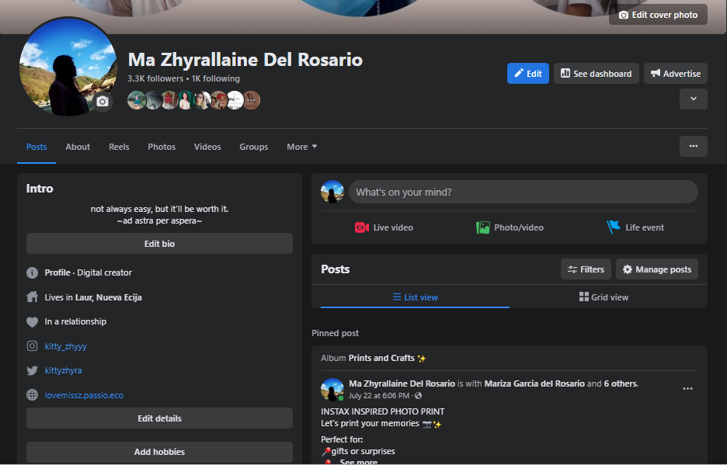
Task: Click the last friend avatar in row
Action: [x=252, y=100]
